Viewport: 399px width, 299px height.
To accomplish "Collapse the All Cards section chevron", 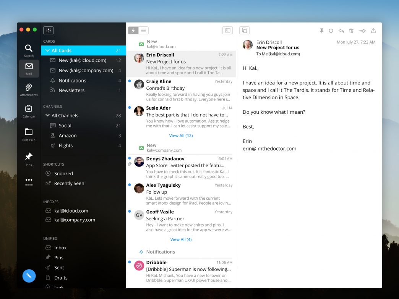I will 47,50.
